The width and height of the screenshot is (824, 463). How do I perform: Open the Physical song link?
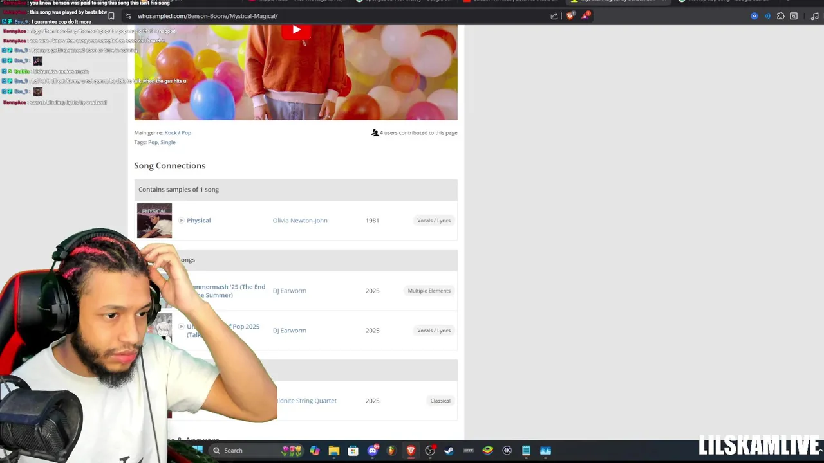coord(198,221)
